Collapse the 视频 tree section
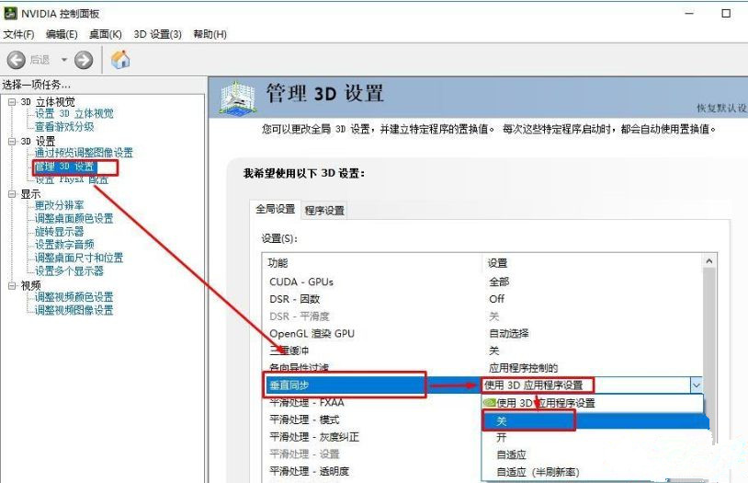 pos(12,285)
